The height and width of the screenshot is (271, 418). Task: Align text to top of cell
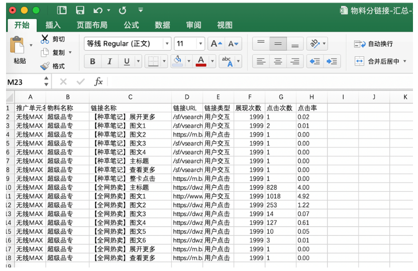click(x=261, y=44)
